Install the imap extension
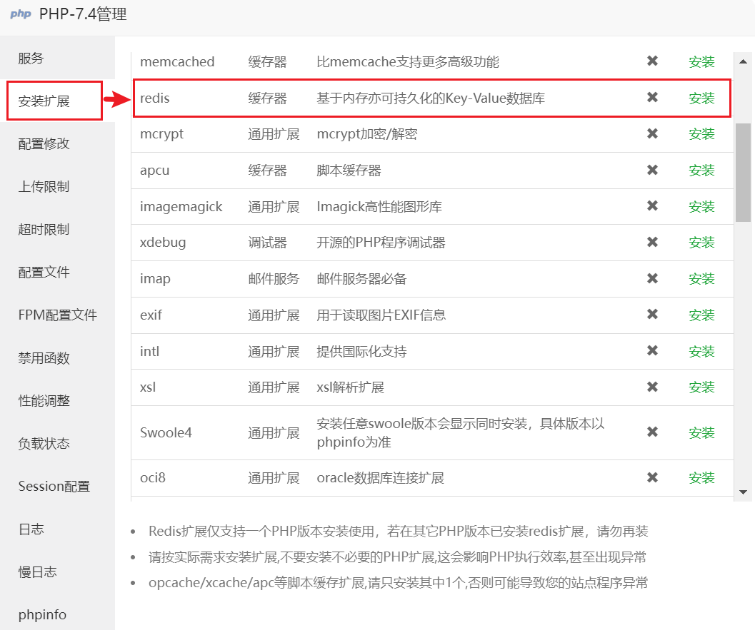Image resolution: width=755 pixels, height=630 pixels. [701, 279]
